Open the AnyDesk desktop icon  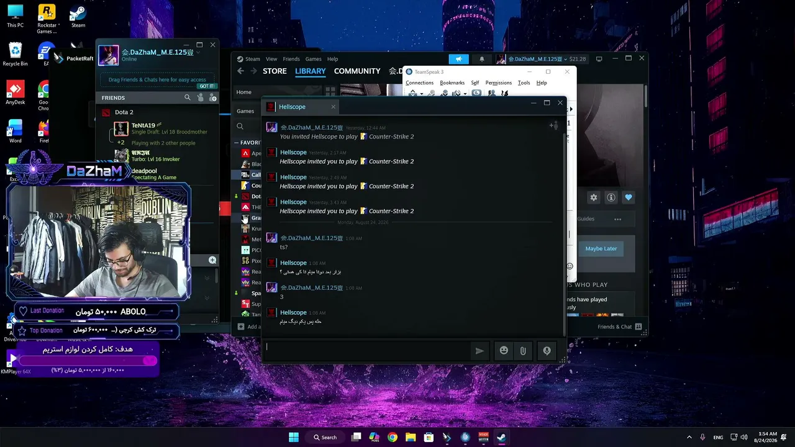[x=15, y=93]
